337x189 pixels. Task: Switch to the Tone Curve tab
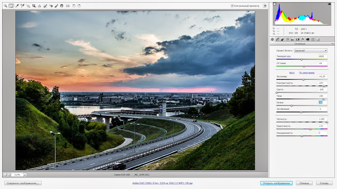pos(277,39)
